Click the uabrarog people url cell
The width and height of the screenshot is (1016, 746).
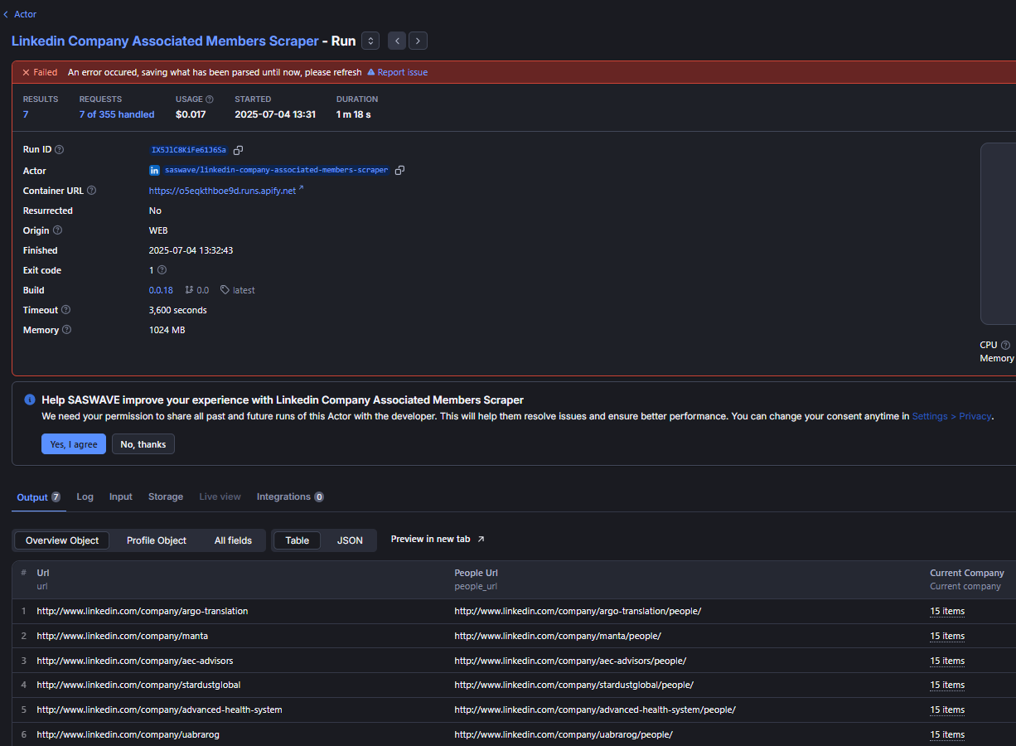tap(564, 734)
